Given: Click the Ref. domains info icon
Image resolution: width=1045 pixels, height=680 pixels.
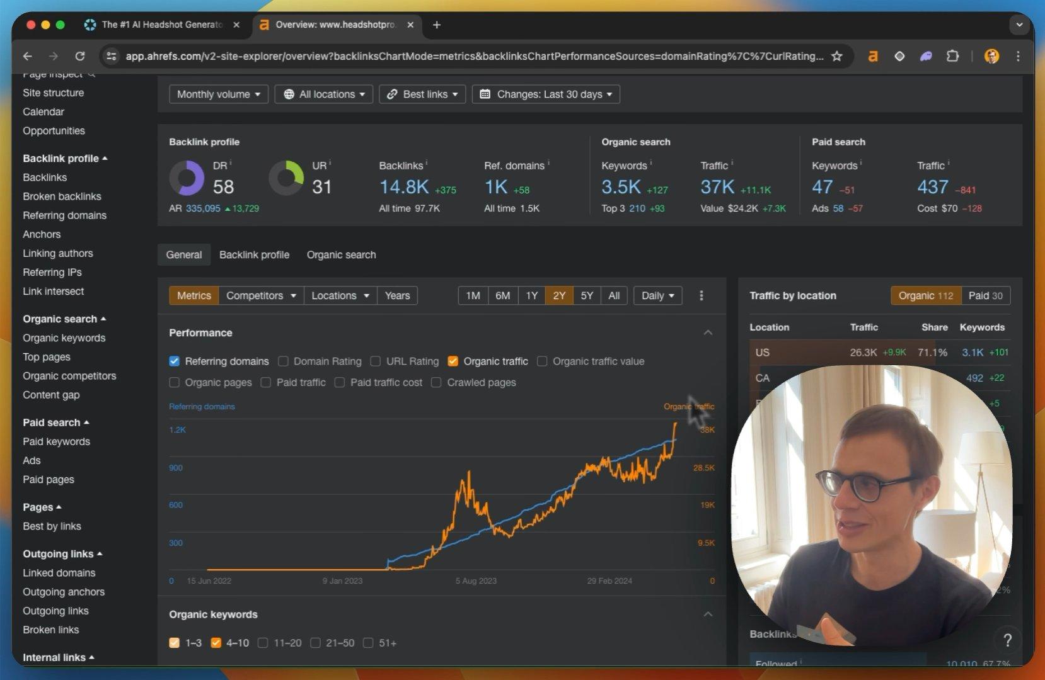Looking at the screenshot, I should tap(548, 162).
